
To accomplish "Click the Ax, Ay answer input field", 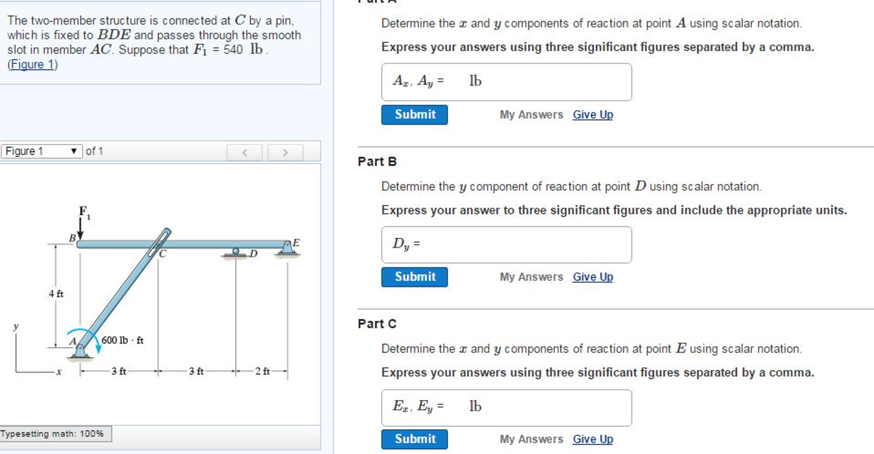I will point(504,81).
